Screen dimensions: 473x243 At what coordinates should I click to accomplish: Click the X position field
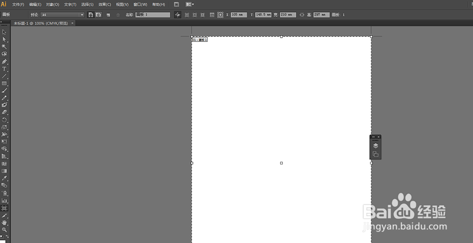tap(239, 15)
